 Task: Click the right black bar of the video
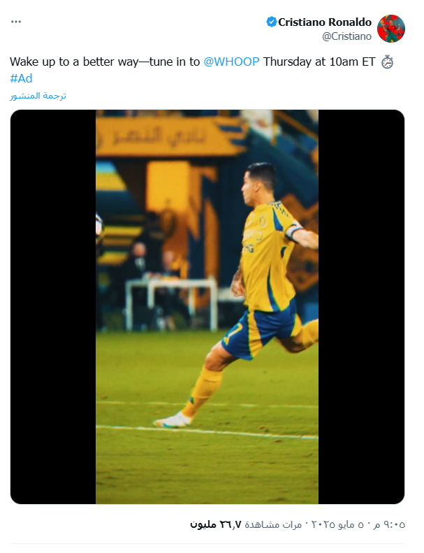[361, 307]
